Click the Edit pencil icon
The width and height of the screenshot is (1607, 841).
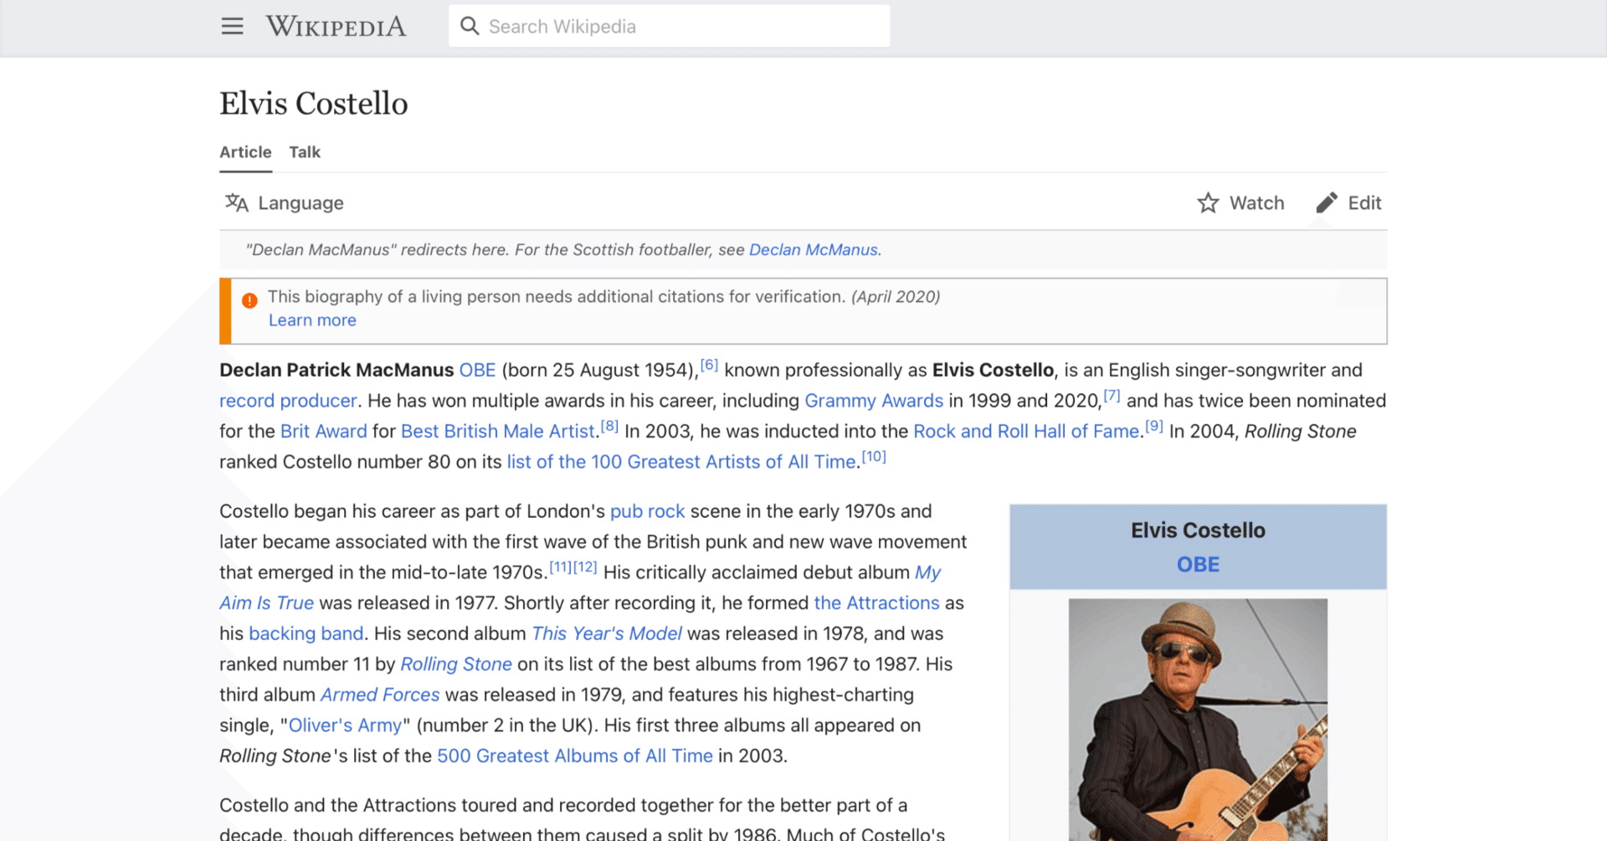(x=1327, y=203)
